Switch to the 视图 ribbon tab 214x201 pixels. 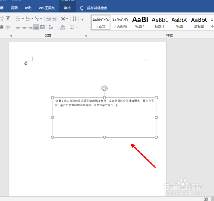pos(14,8)
